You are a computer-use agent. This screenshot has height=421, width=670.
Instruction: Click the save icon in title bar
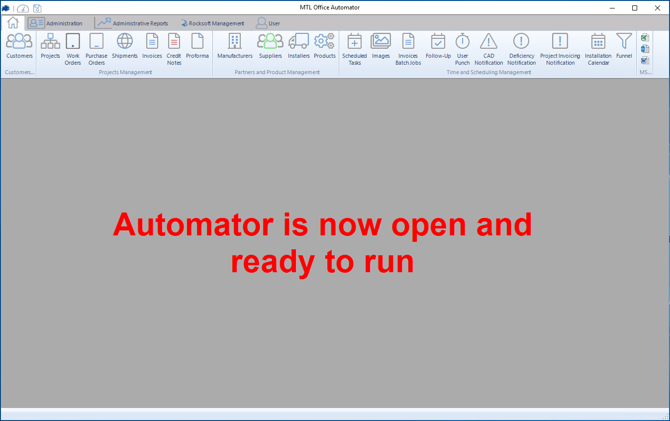click(37, 8)
